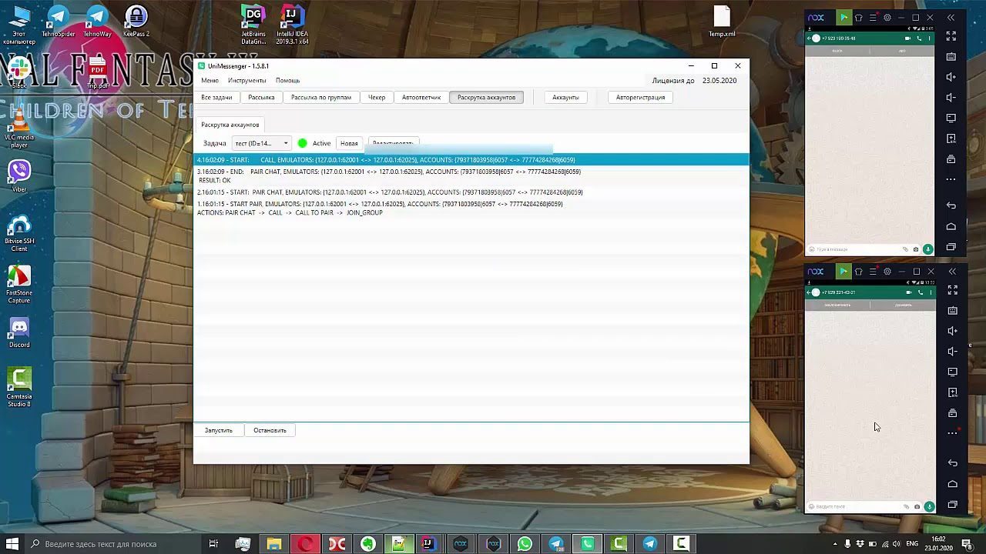Screen dimensions: 986x554
Task: Collapse the sidebar of the bottom Nox window
Action: click(x=952, y=271)
